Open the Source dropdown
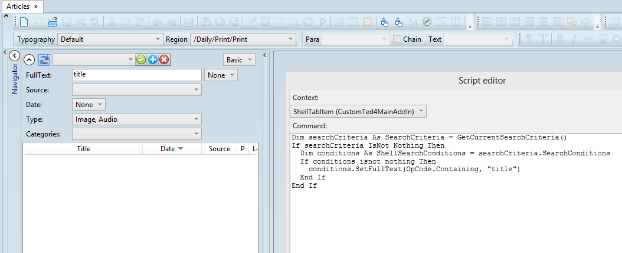This screenshot has width=622, height=253. click(x=137, y=90)
